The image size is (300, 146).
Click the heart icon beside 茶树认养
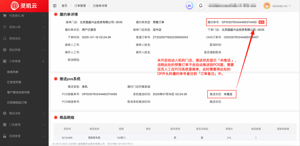pyautogui.click(x=5, y=27)
